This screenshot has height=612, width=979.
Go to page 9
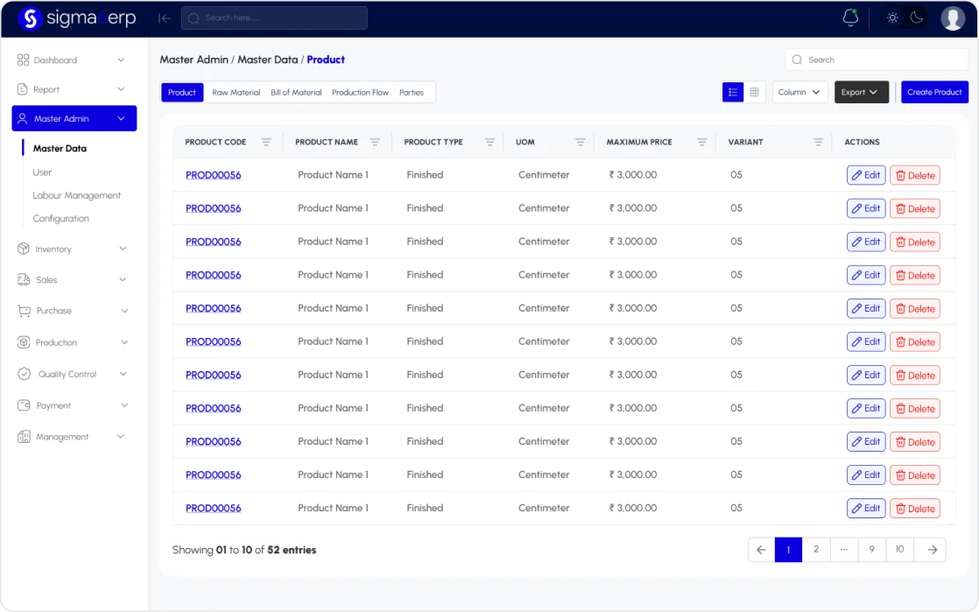tap(871, 550)
